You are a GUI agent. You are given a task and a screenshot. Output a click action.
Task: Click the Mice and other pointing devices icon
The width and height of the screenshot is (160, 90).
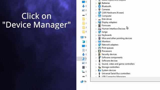99,38
